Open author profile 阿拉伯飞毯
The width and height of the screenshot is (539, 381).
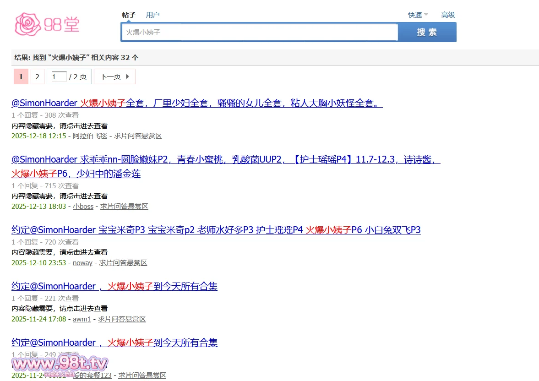coord(90,136)
